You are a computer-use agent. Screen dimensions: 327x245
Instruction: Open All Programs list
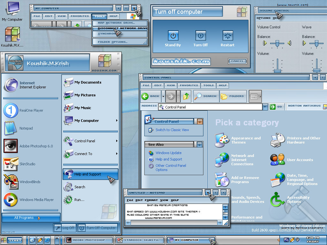coord(31,218)
